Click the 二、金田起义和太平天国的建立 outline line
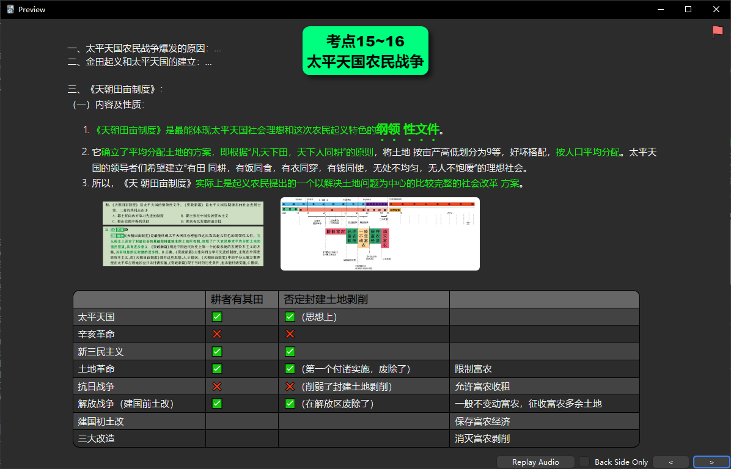The height and width of the screenshot is (469, 731). coord(140,62)
